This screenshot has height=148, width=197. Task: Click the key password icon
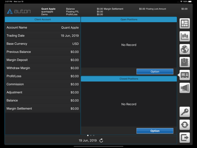click(x=185, y=112)
